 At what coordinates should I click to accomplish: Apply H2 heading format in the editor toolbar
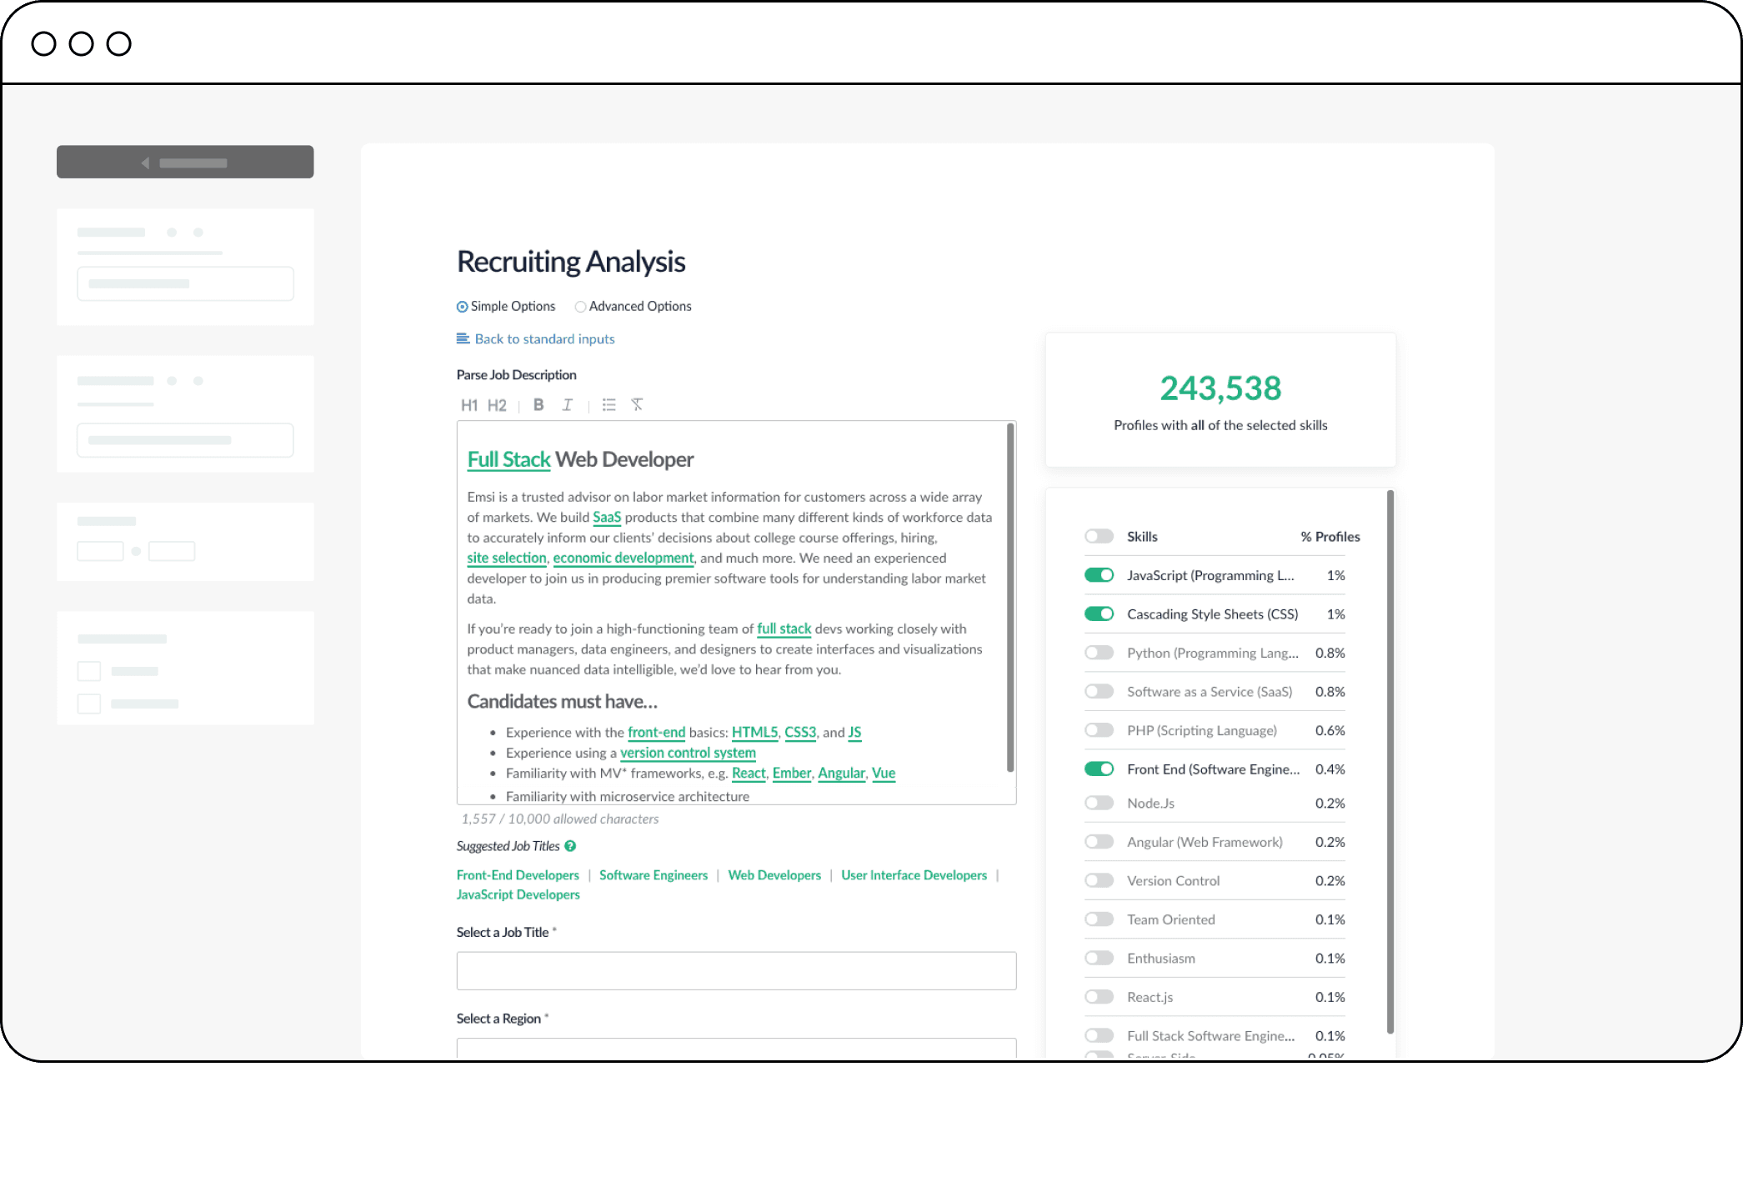[497, 405]
